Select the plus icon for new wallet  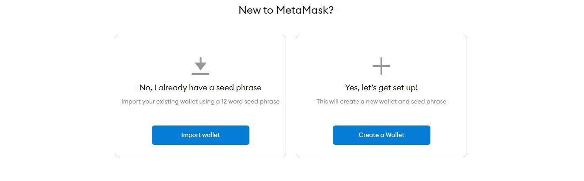coord(381,66)
